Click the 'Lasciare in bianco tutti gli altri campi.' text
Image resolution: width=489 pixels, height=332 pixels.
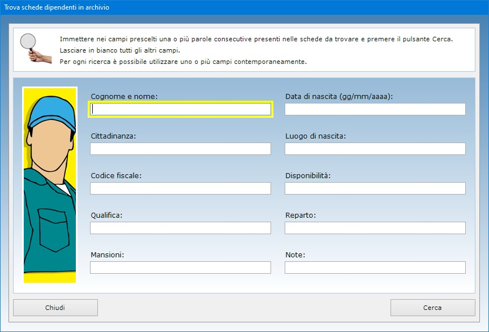tap(120, 50)
